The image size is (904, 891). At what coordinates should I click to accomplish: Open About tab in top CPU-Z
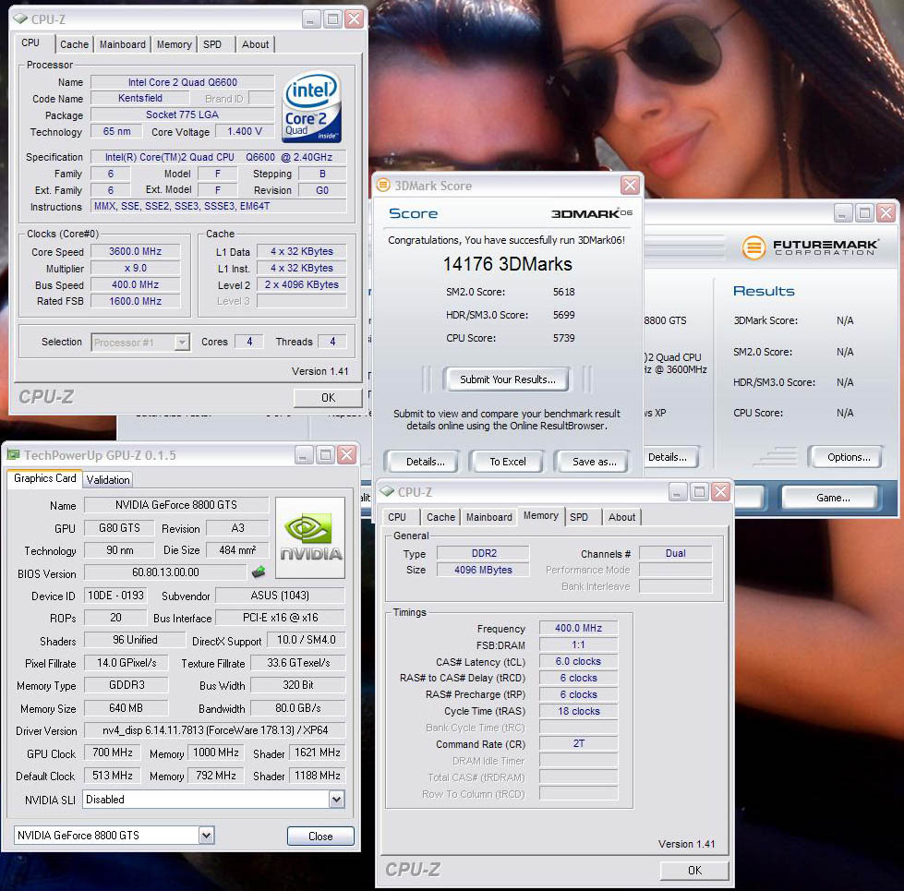(255, 44)
